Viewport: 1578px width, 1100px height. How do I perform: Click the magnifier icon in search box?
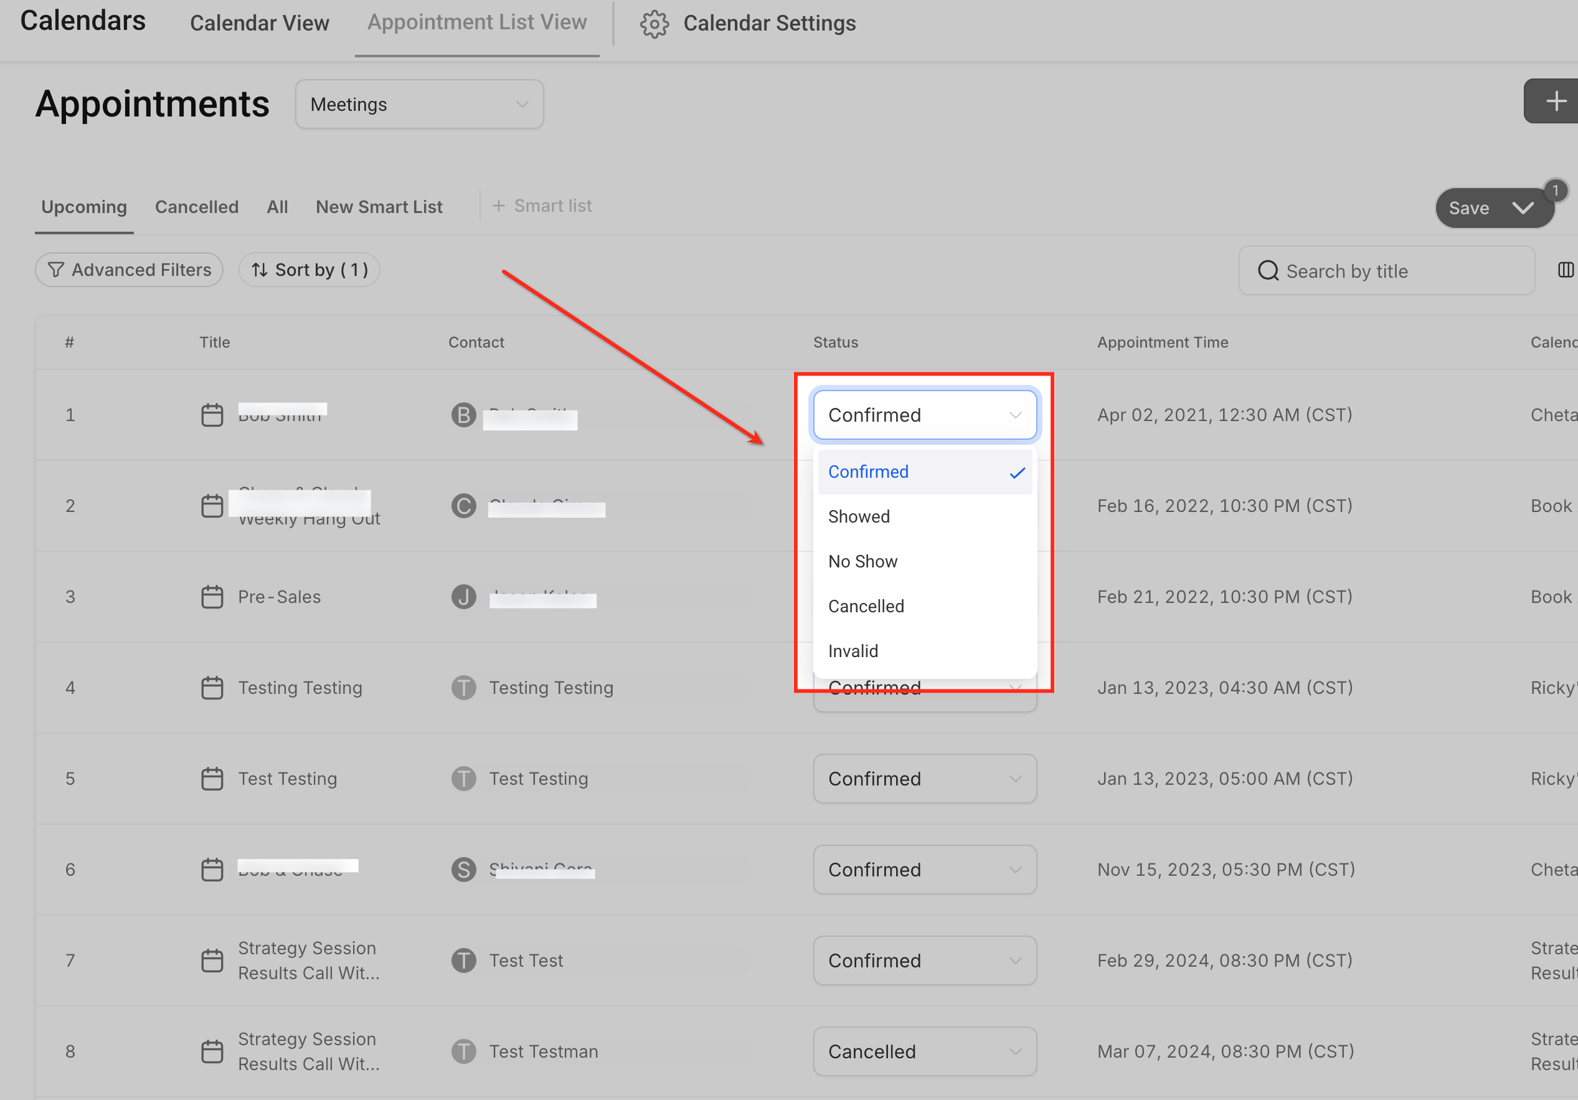click(1267, 271)
